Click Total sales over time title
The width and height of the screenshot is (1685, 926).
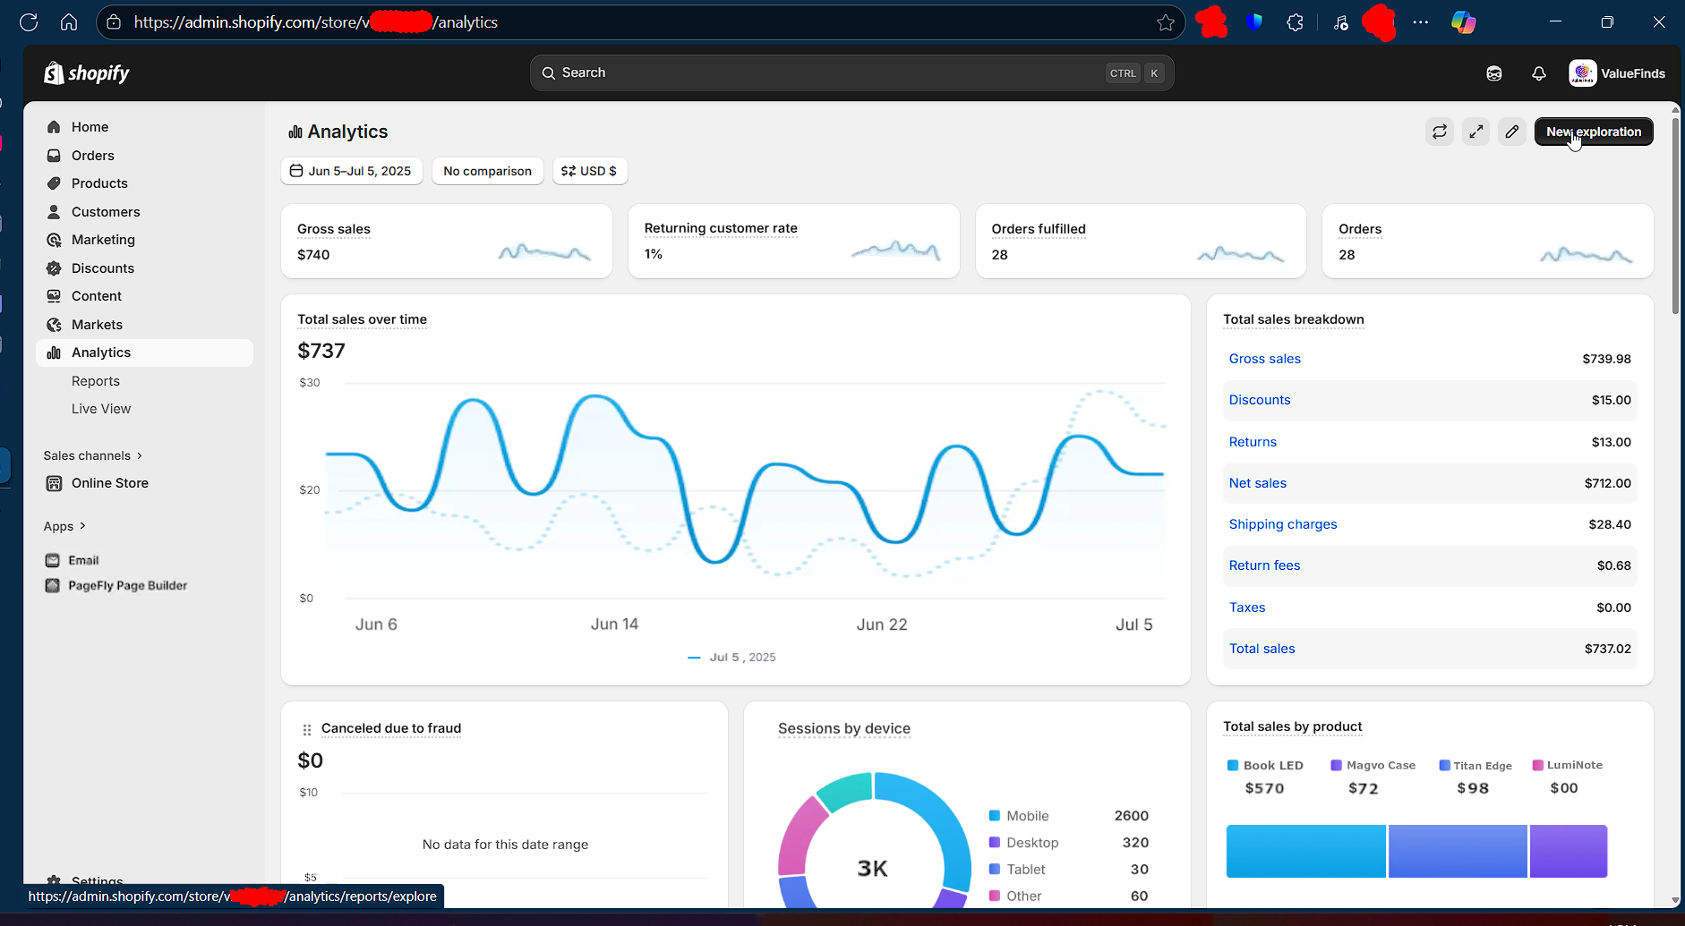pyautogui.click(x=362, y=319)
